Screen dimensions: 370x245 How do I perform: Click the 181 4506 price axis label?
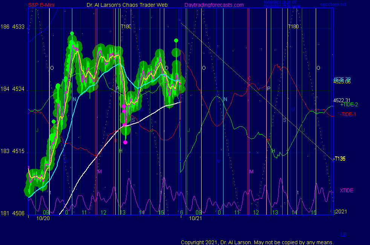13,213
